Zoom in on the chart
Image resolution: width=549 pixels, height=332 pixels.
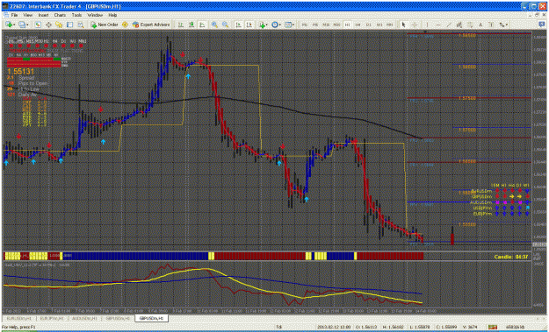(214, 25)
